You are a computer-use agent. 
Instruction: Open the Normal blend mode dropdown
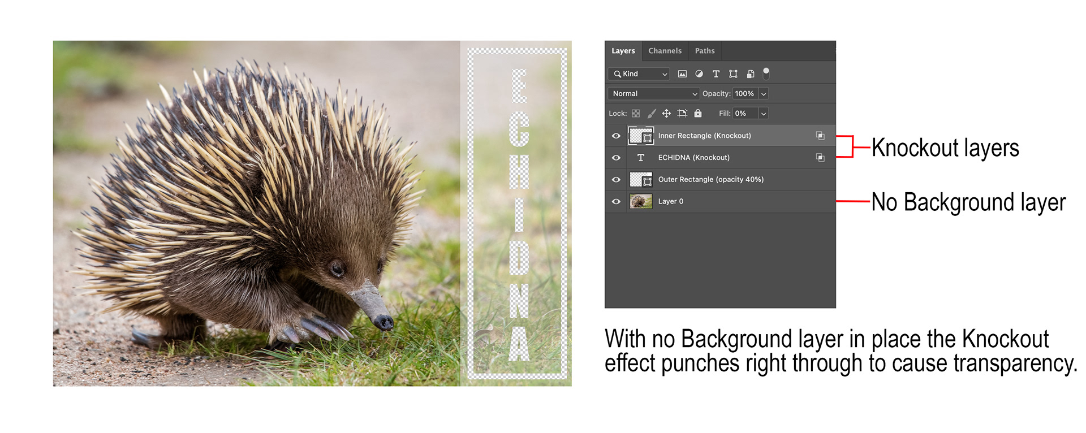(x=654, y=94)
